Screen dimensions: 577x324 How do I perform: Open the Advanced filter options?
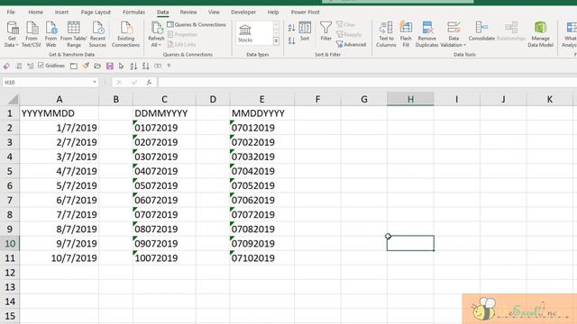point(351,44)
